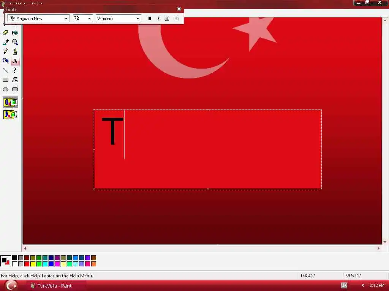Click the 'For Help, click Help Topics' status text
The image size is (389, 291).
[x=47, y=276]
